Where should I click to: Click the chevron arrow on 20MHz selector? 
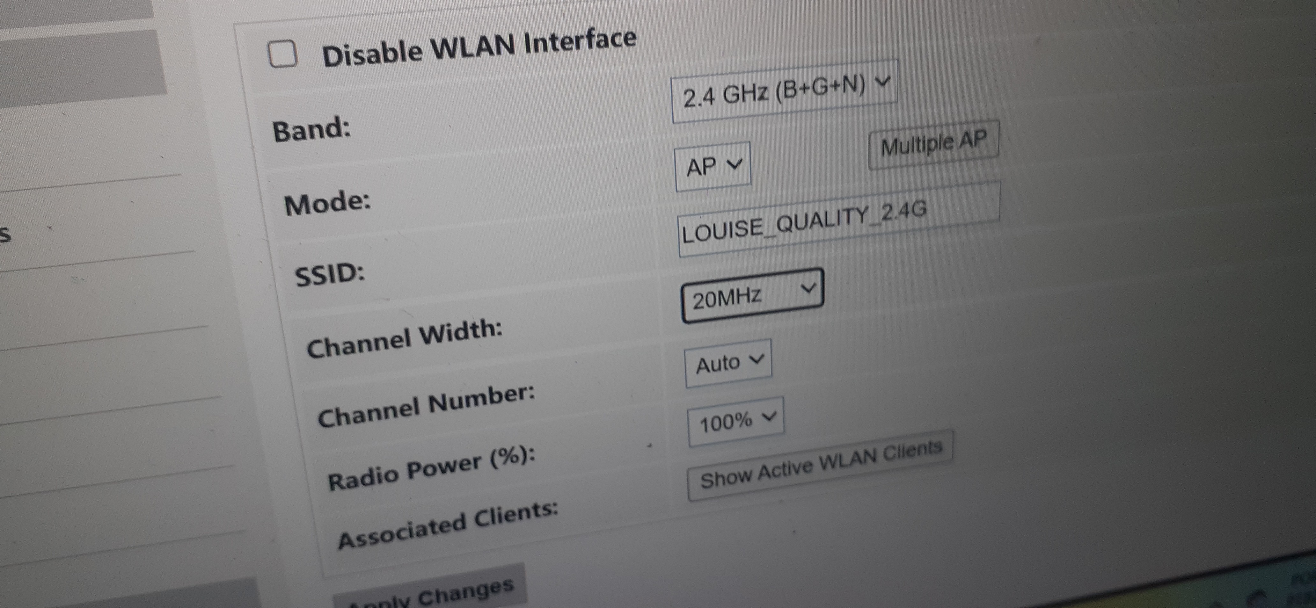808,288
